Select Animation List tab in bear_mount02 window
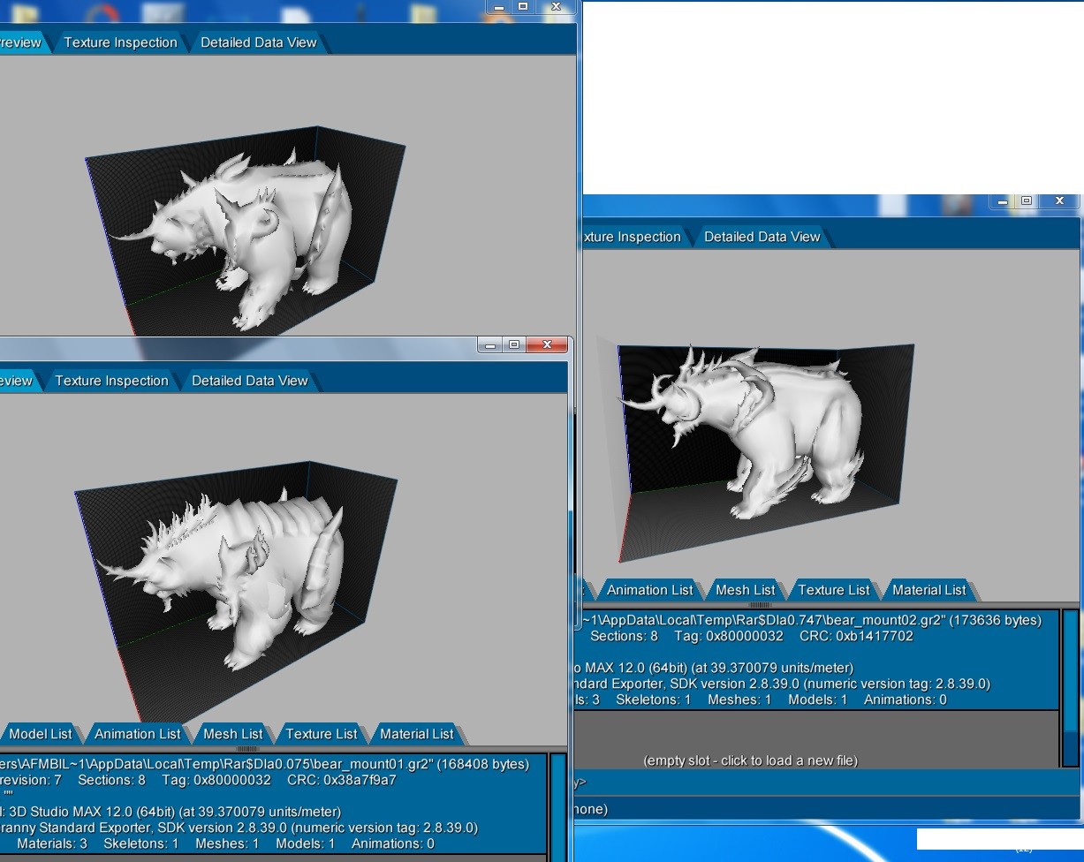The width and height of the screenshot is (1084, 862). [649, 590]
